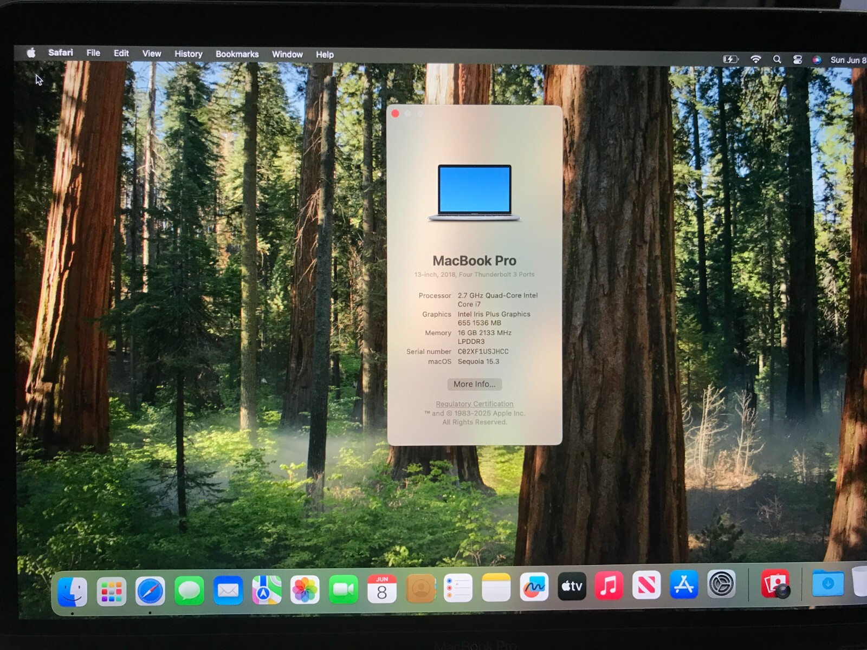Click serial number value "C02XF1USJHCC"

click(x=483, y=352)
